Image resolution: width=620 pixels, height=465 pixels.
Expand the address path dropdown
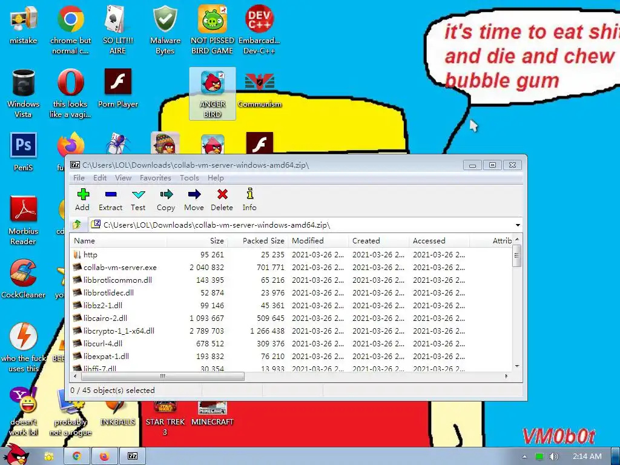click(518, 225)
